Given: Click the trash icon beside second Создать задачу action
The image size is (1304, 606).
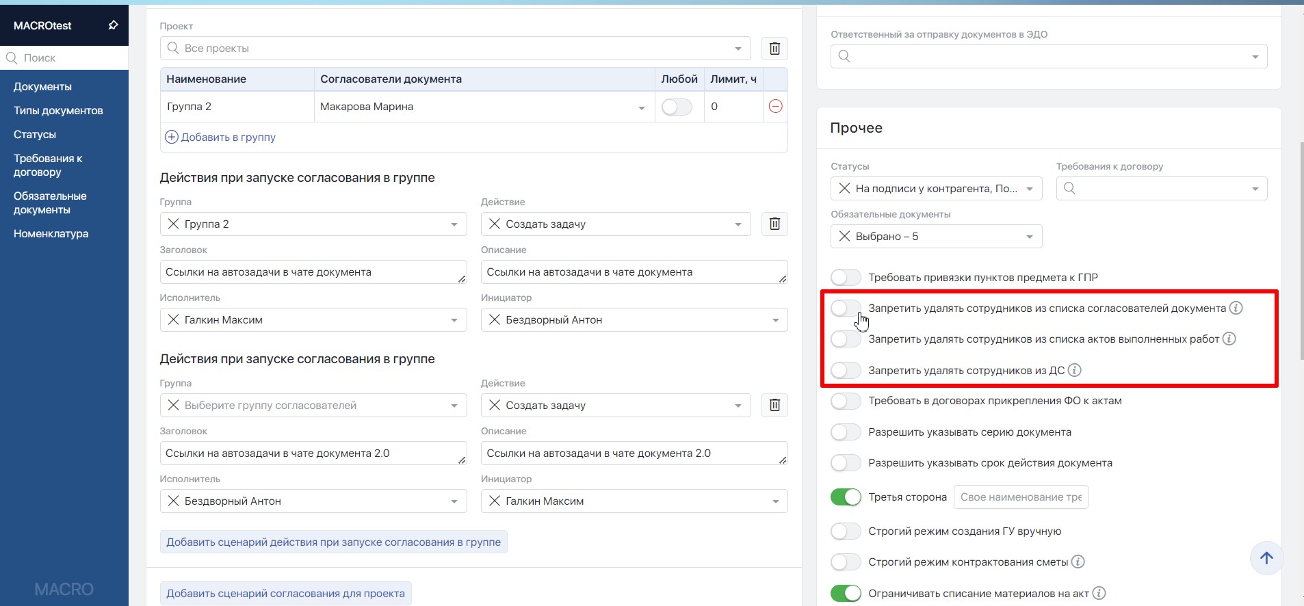Looking at the screenshot, I should tap(774, 406).
